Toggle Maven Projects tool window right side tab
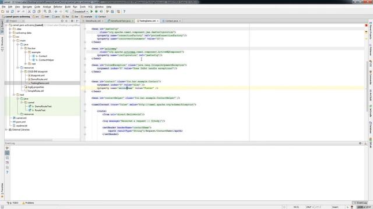This screenshot has height=209, width=373. pos(371,31)
